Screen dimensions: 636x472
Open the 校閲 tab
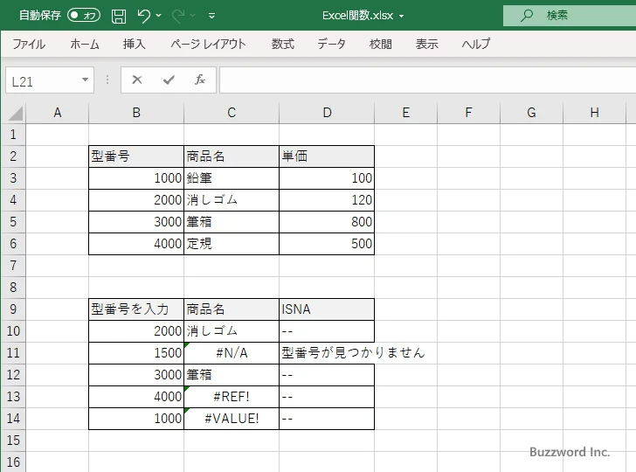381,44
